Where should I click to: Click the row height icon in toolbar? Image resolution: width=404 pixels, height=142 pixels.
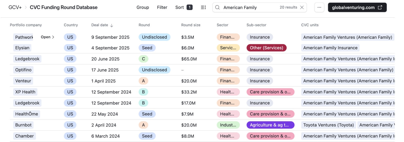point(203,7)
